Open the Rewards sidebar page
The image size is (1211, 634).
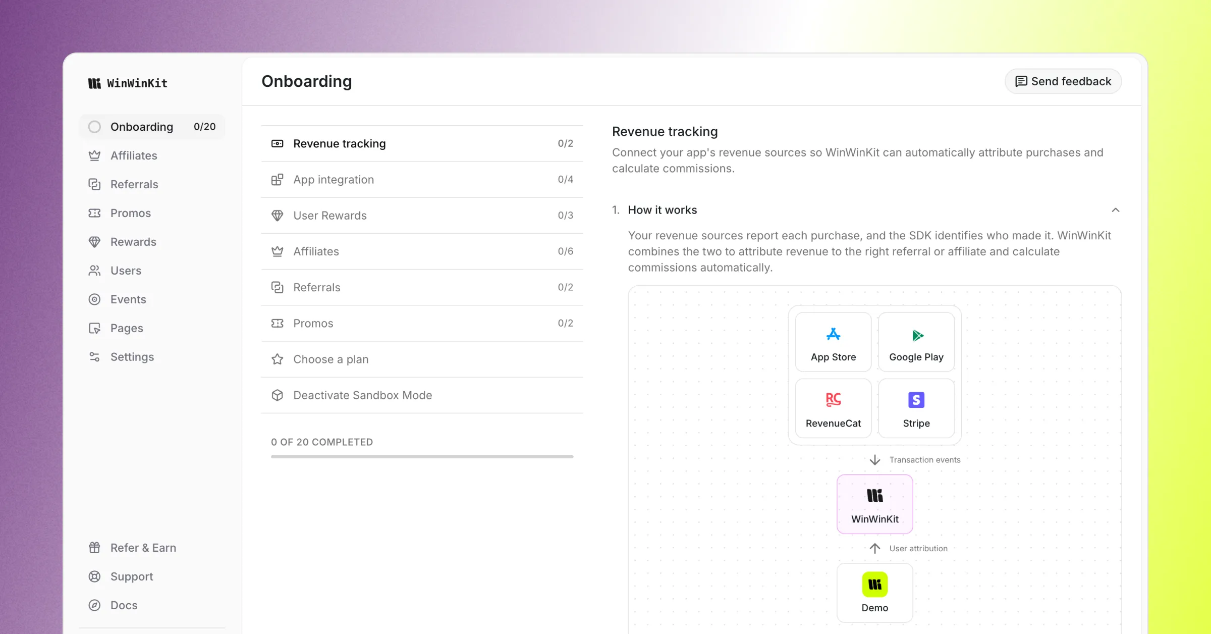(x=152, y=242)
